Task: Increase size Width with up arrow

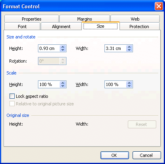Action: 129,47
